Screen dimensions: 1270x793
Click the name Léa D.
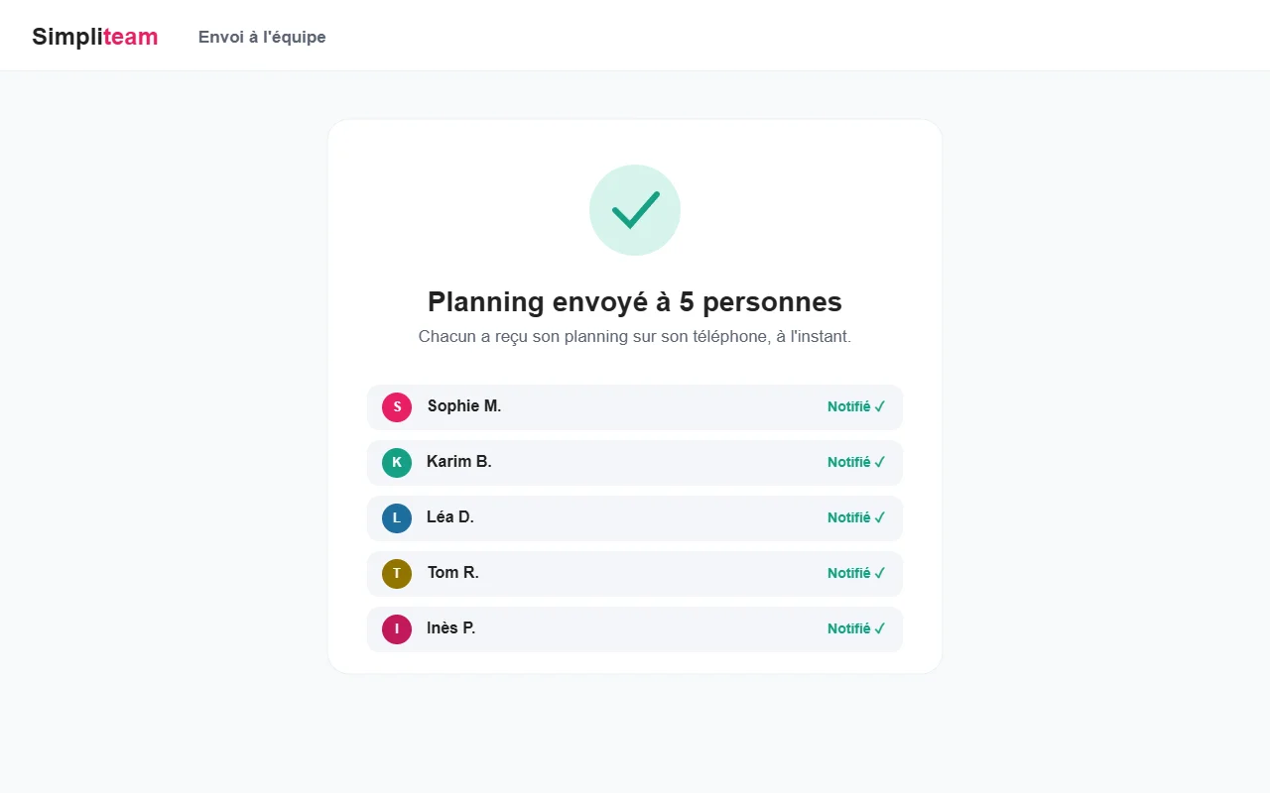click(450, 517)
